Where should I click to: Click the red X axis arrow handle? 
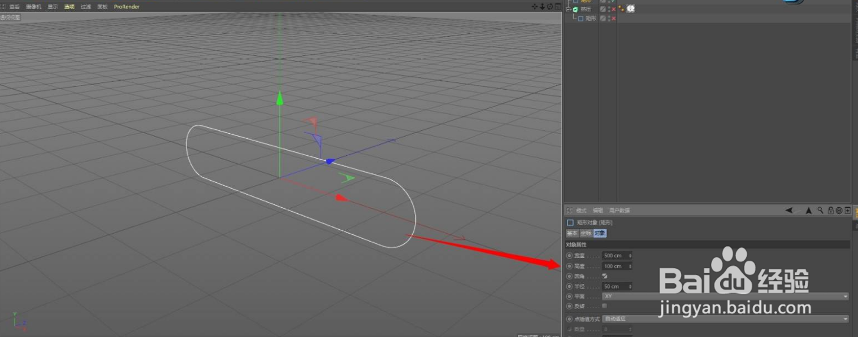341,198
